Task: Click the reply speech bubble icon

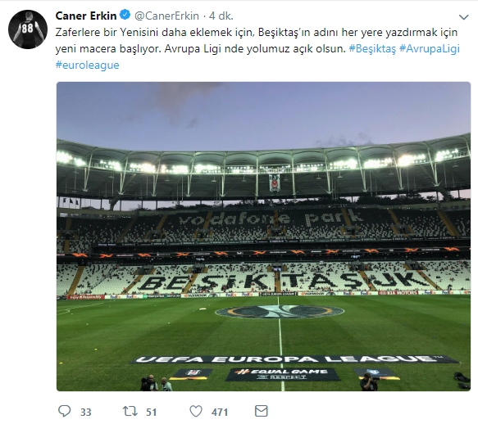Action: point(64,411)
